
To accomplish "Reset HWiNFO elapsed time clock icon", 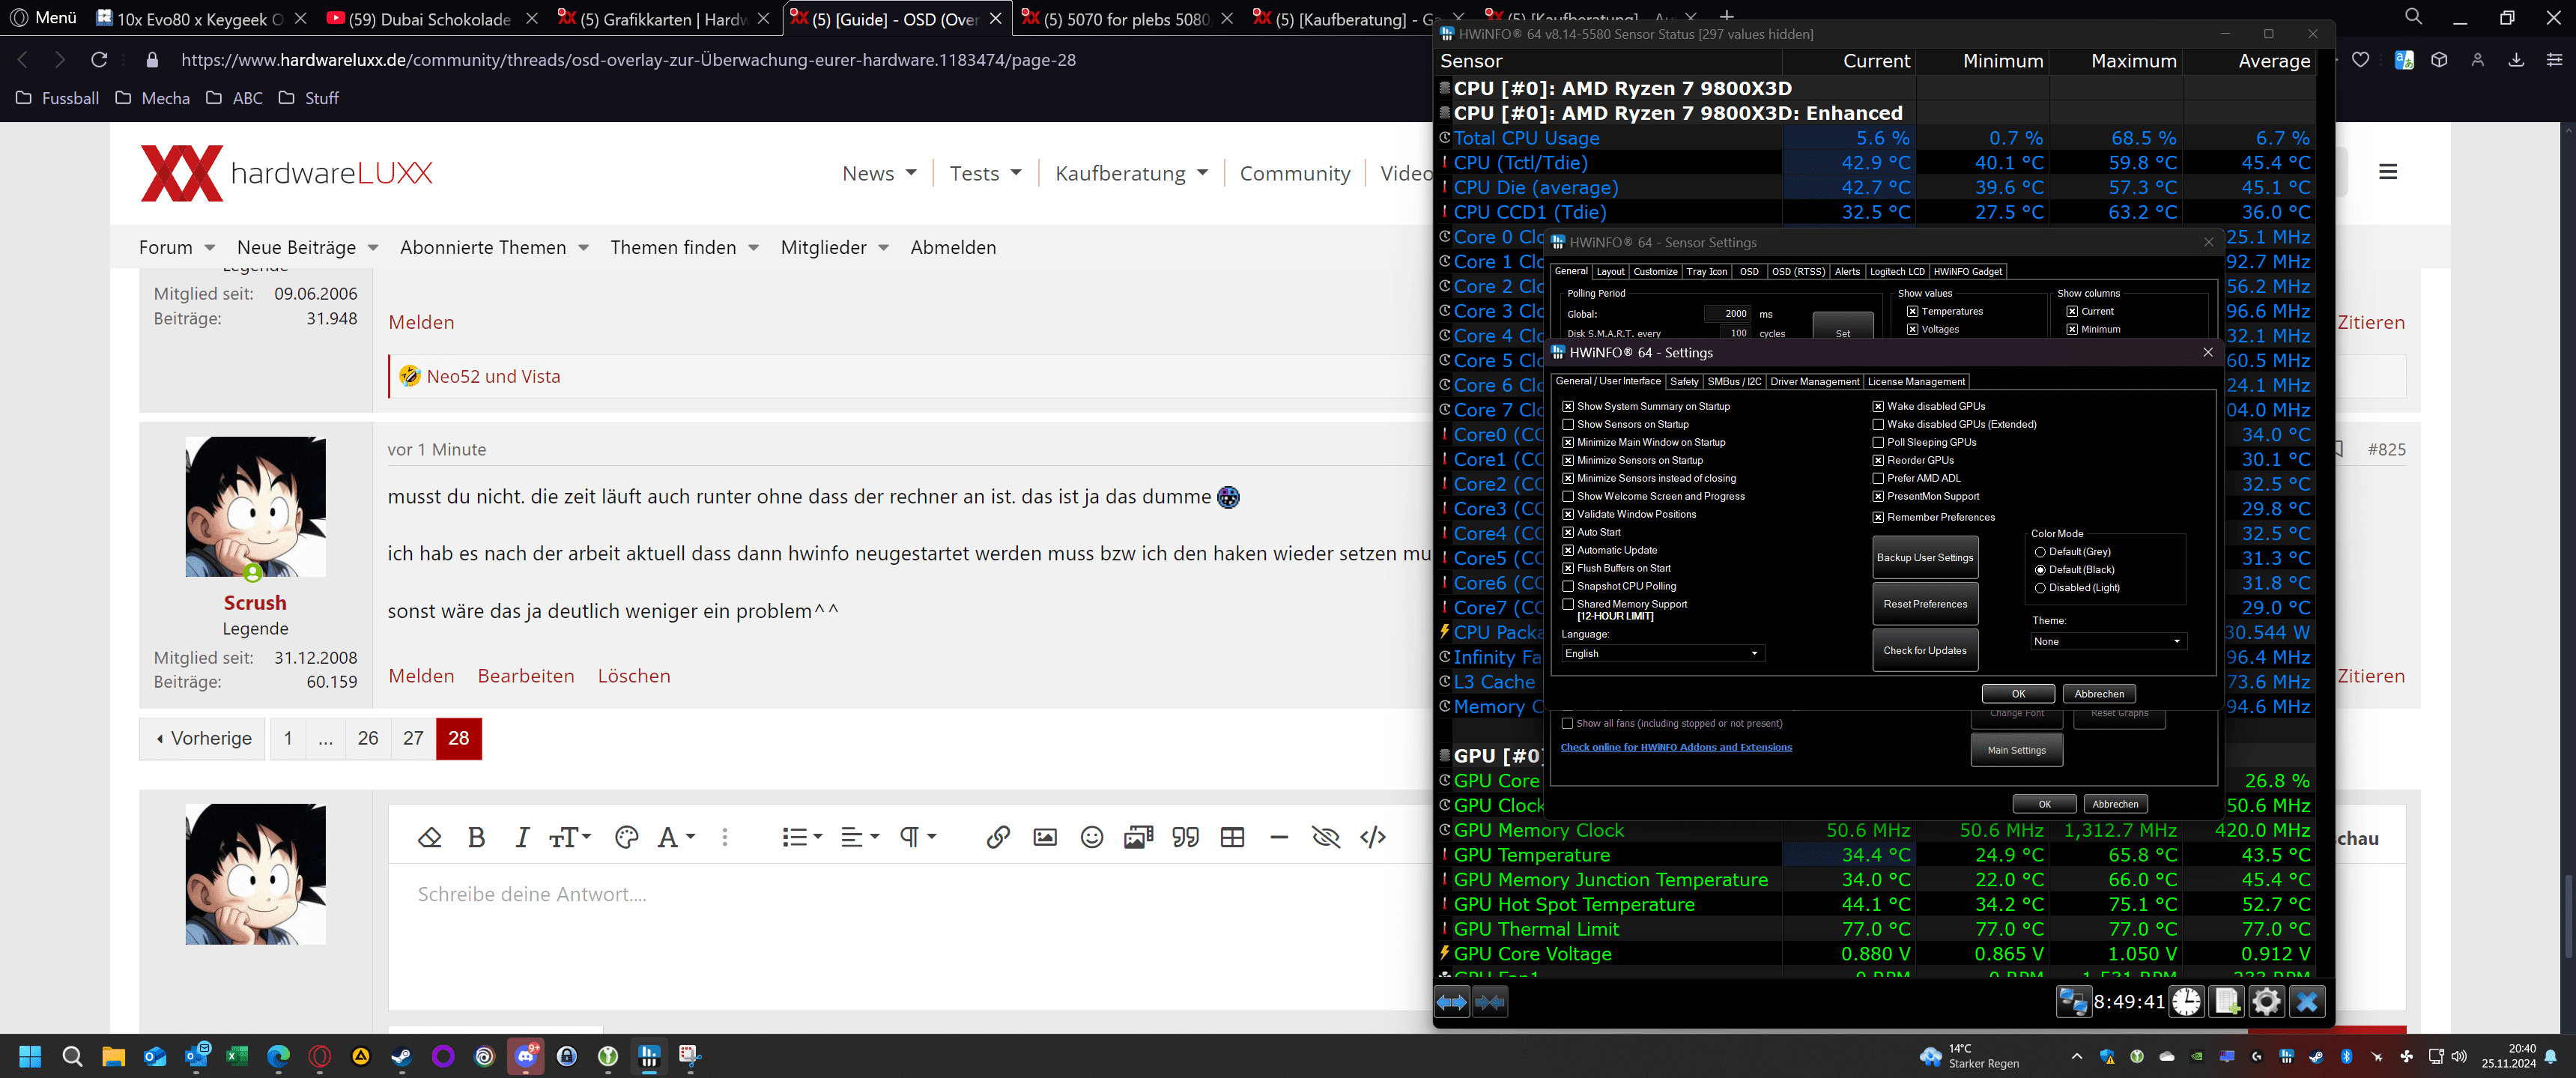I will [2187, 1001].
